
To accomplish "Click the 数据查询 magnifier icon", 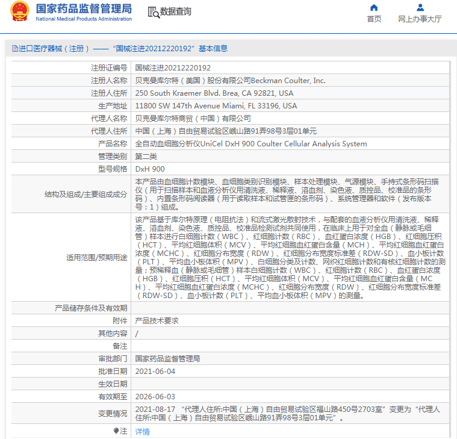I will [x=154, y=12].
